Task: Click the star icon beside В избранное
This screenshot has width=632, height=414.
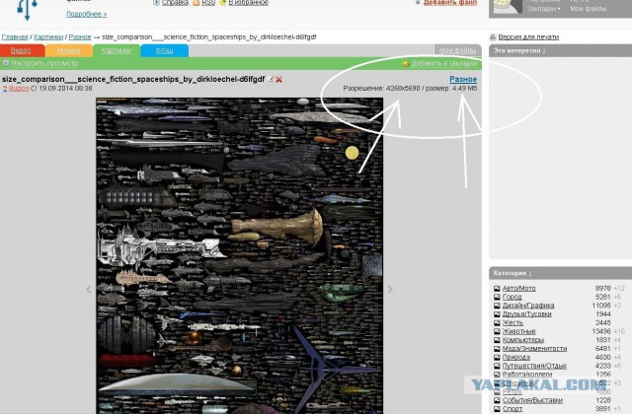Action: [223, 2]
